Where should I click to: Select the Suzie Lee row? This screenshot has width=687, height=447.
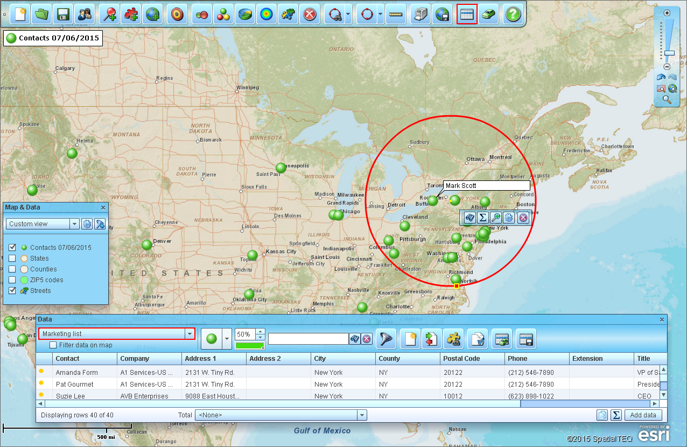[348, 396]
